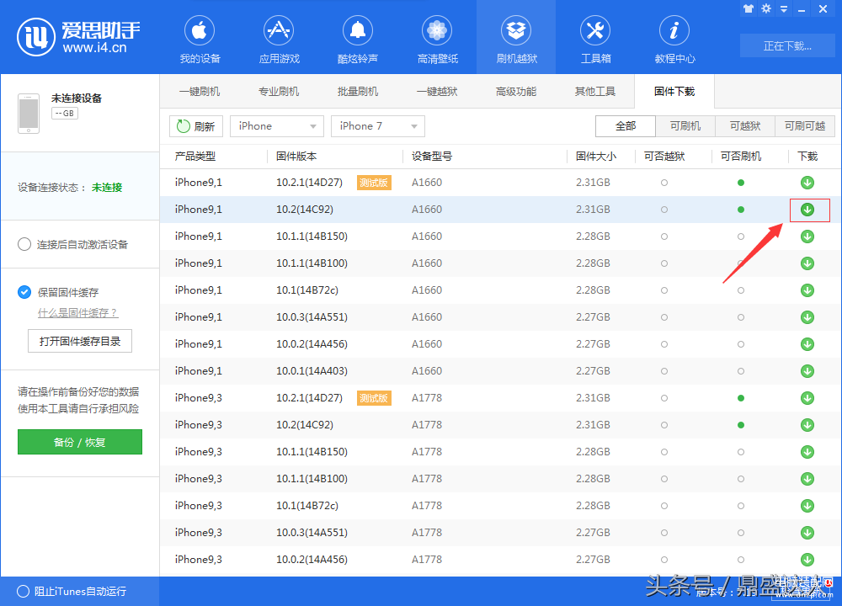Select the 可刷机 filter button
Image resolution: width=842 pixels, height=606 pixels.
tap(685, 126)
